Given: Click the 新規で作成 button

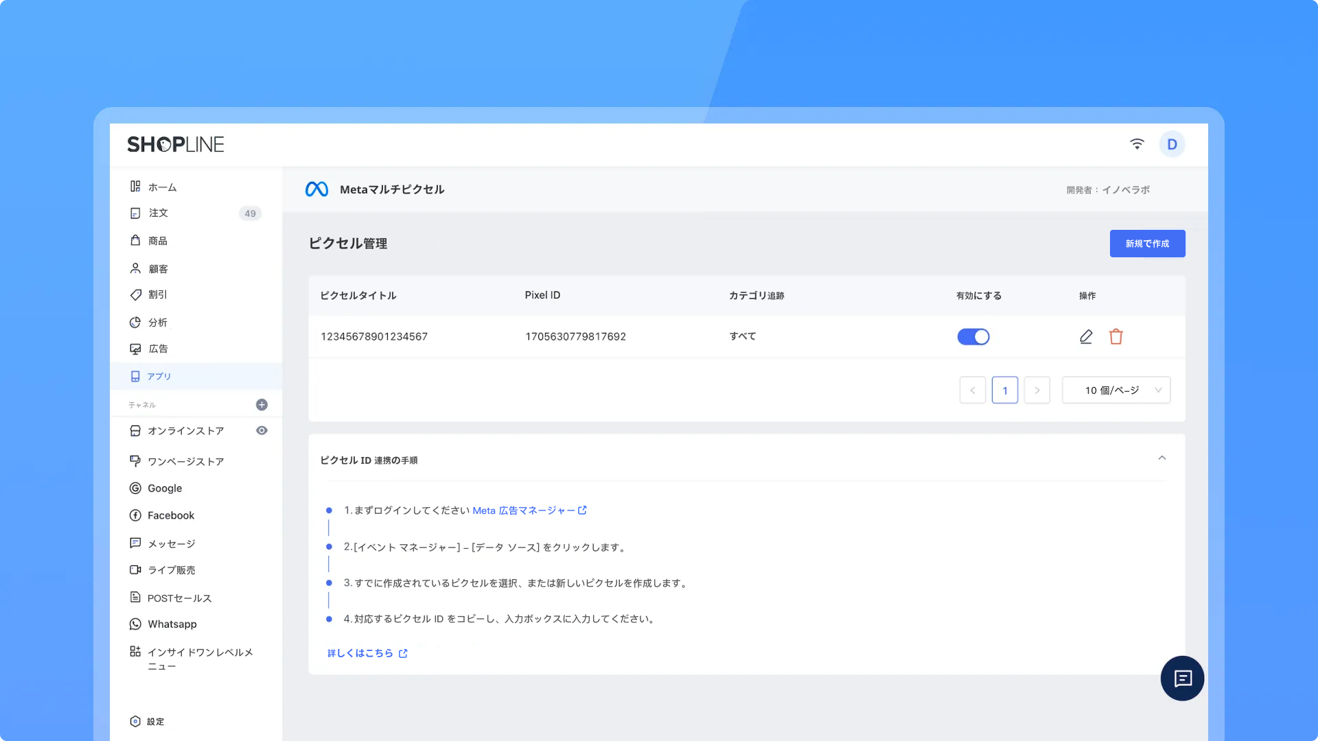Looking at the screenshot, I should tap(1147, 244).
